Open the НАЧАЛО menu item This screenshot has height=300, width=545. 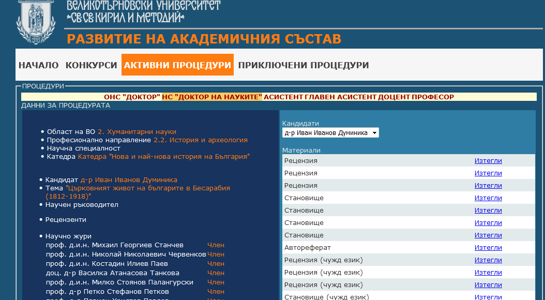click(39, 65)
